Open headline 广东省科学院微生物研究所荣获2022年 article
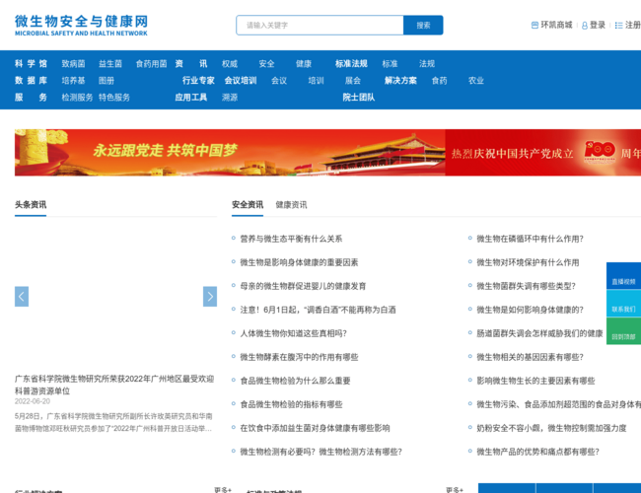The image size is (641, 493). point(114,385)
